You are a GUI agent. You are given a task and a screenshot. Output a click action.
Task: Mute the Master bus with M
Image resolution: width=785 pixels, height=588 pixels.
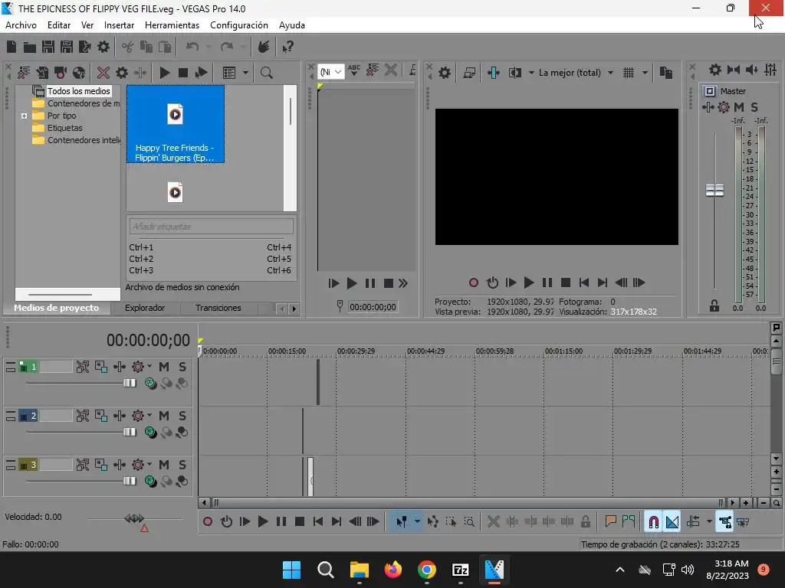pos(739,107)
